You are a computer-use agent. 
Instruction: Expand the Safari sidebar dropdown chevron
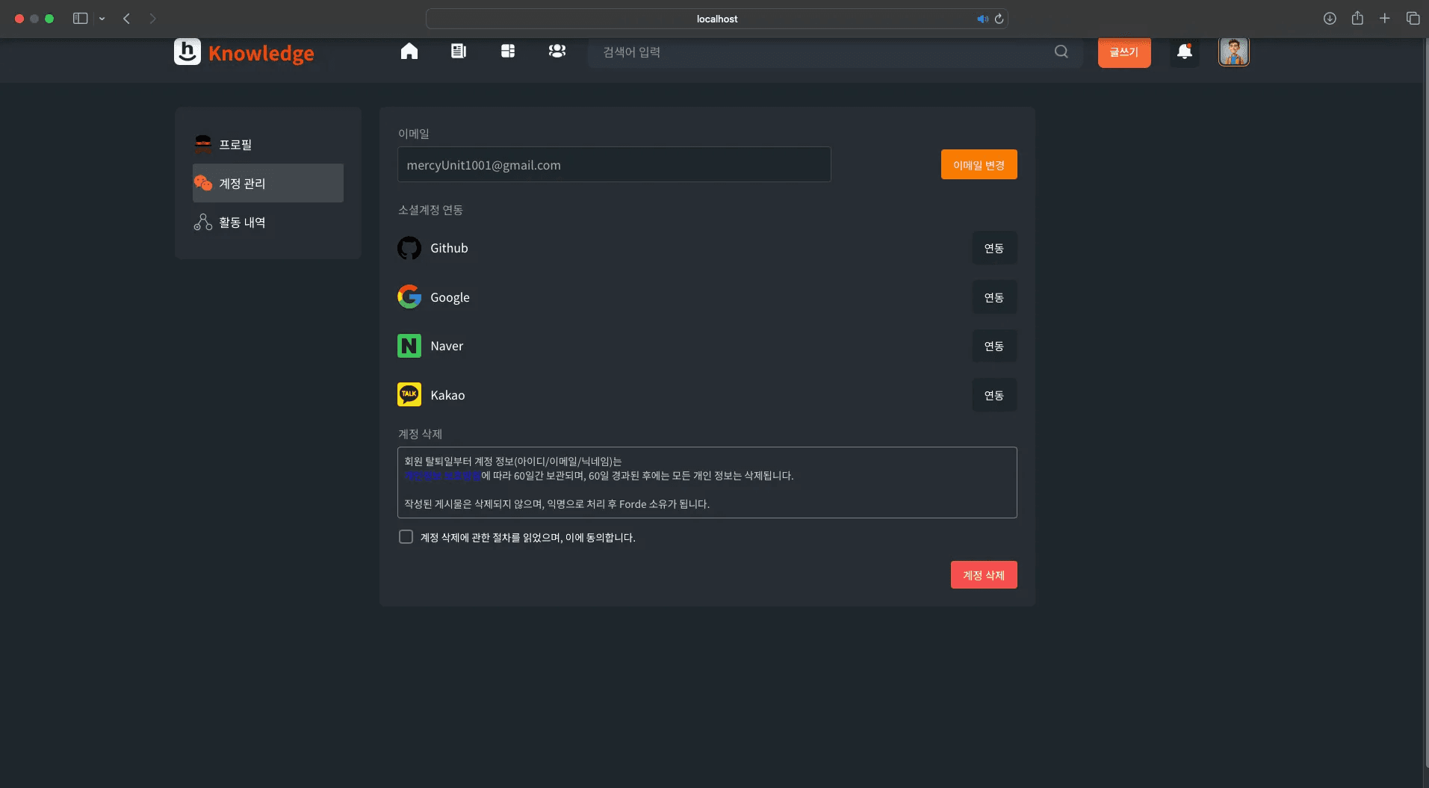pyautogui.click(x=102, y=19)
